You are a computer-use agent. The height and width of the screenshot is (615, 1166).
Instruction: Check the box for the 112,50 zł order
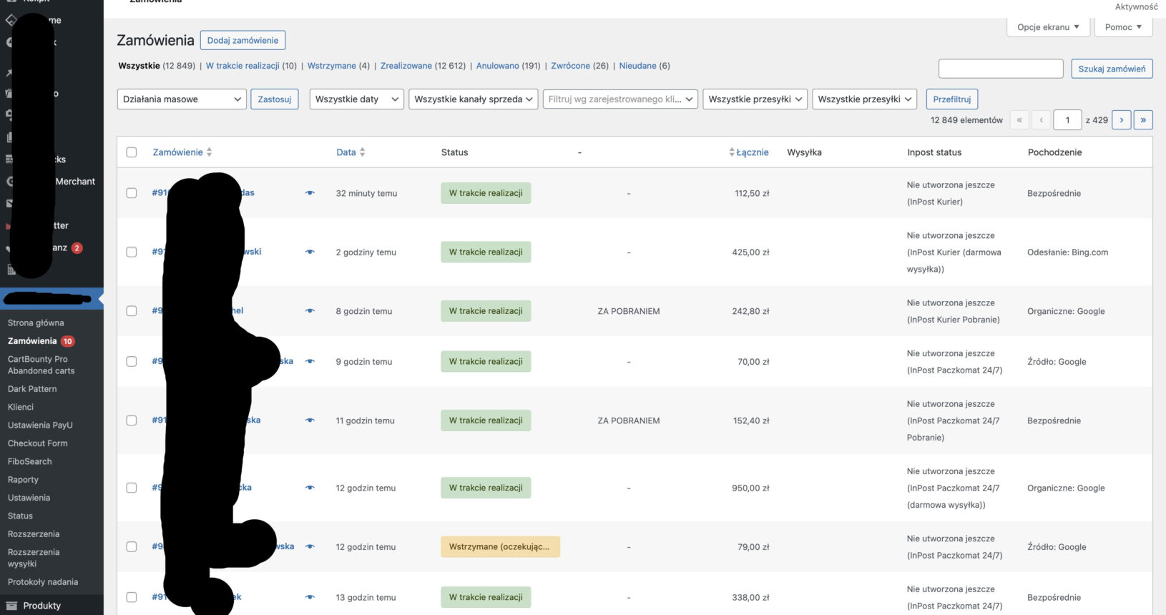132,193
